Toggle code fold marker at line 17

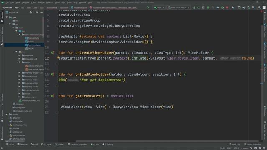pyautogui.click(x=58, y=85)
